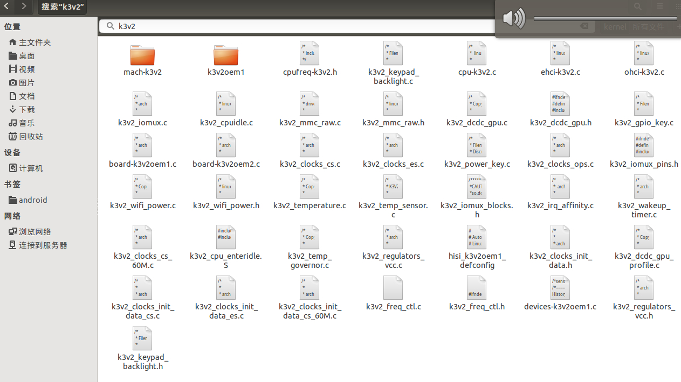Select k3v2_regulators_vcc.c file name
Image resolution: width=681 pixels, height=382 pixels.
click(x=393, y=260)
